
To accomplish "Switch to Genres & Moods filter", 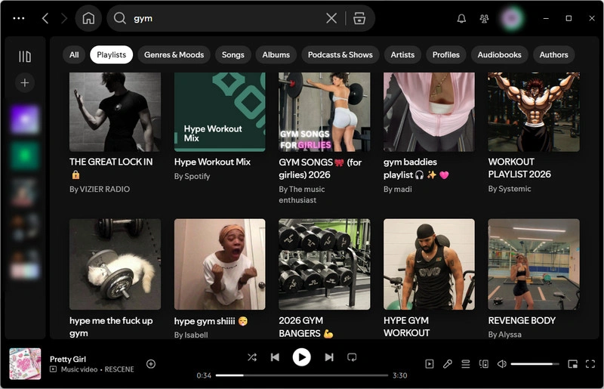I will 174,54.
